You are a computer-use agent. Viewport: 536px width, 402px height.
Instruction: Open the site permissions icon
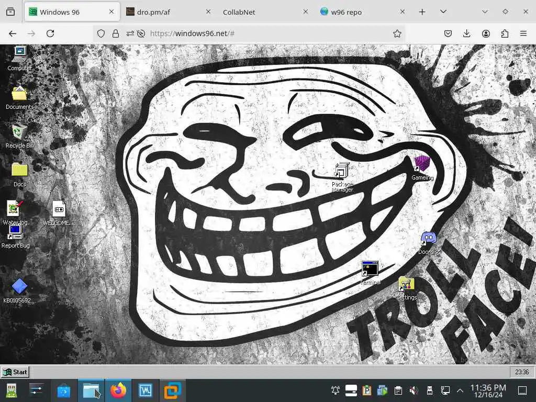pos(130,33)
